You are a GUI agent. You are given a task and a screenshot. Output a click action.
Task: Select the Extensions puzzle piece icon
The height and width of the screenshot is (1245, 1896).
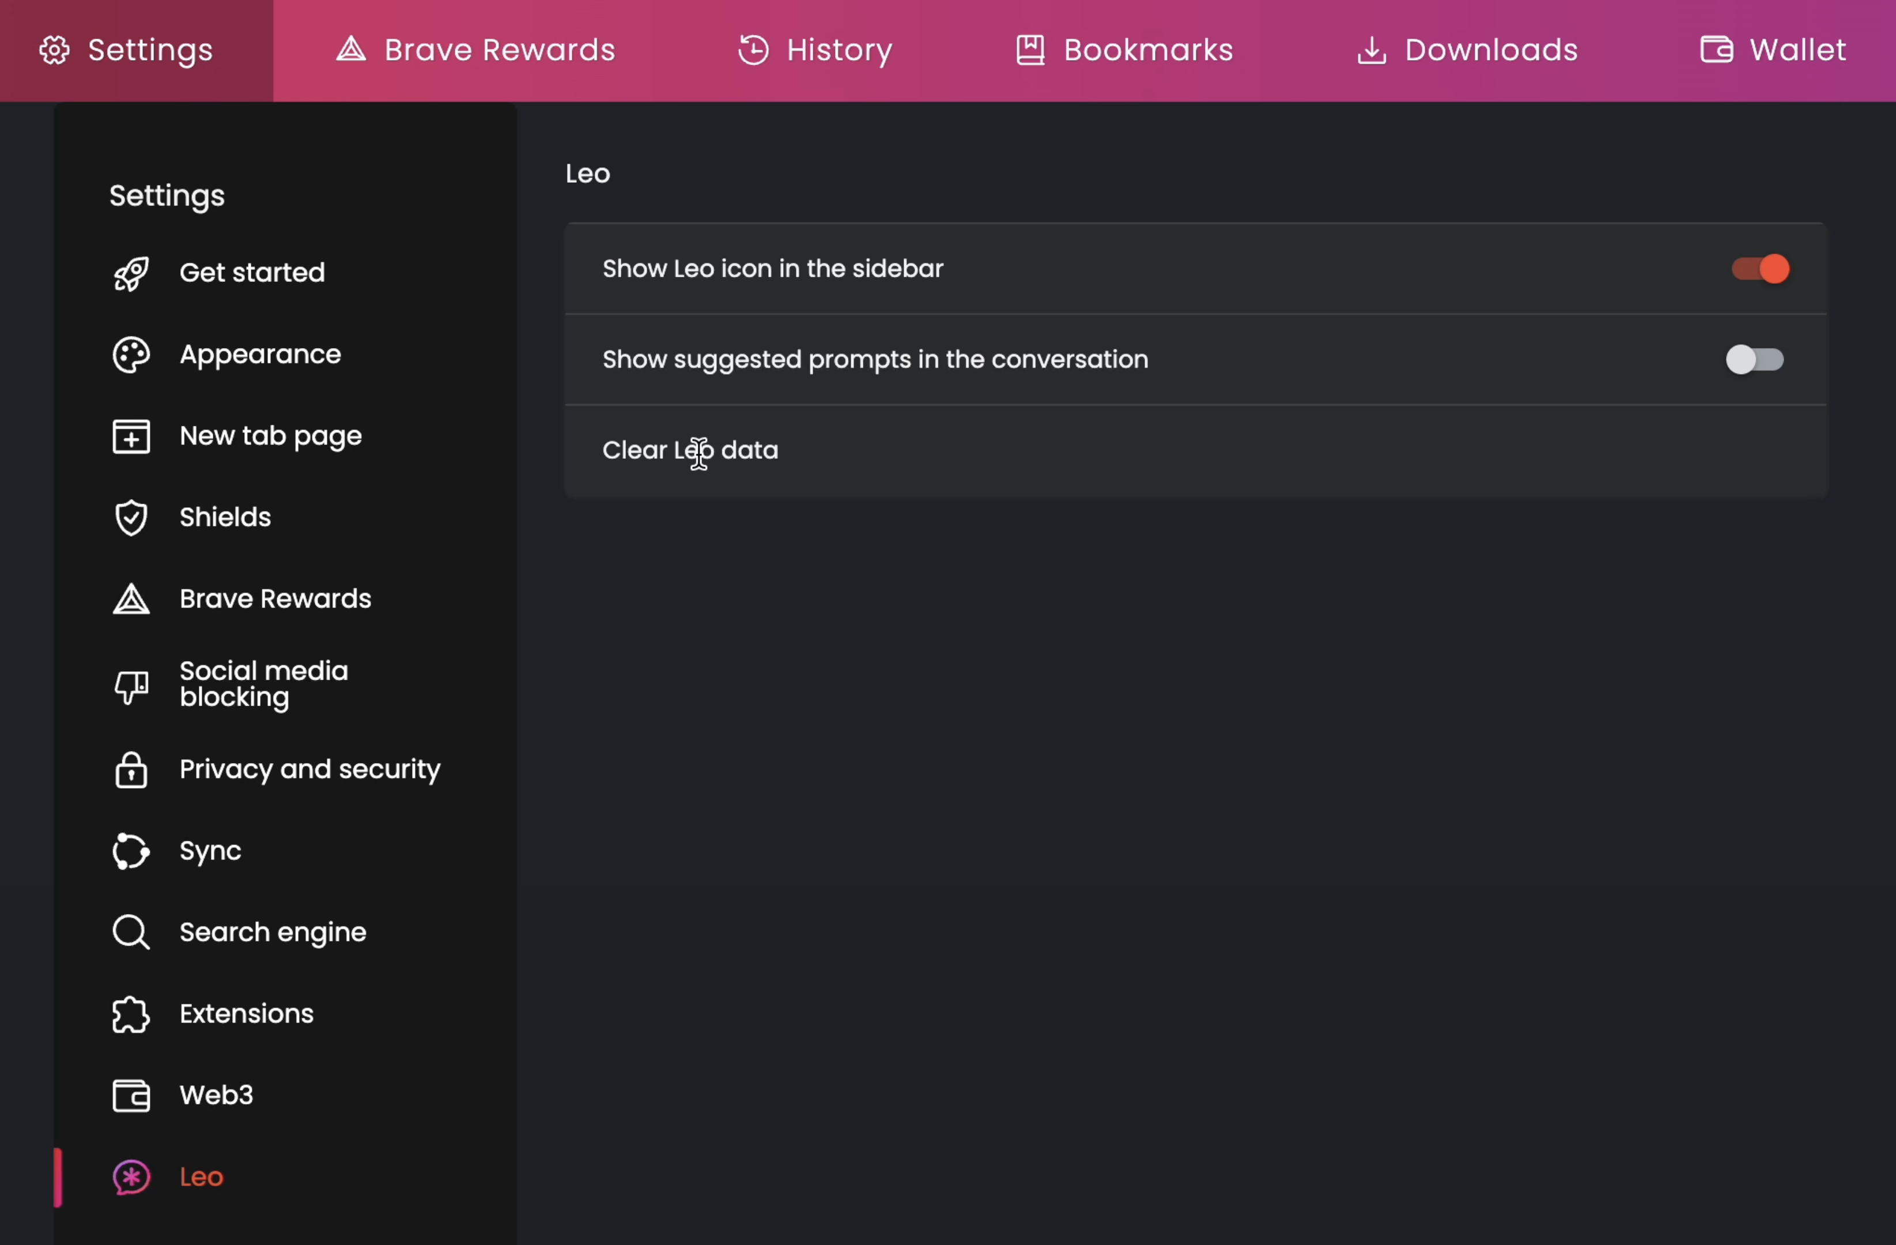(x=131, y=1014)
